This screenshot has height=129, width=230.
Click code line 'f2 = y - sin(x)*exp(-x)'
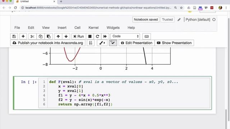tap(84, 100)
